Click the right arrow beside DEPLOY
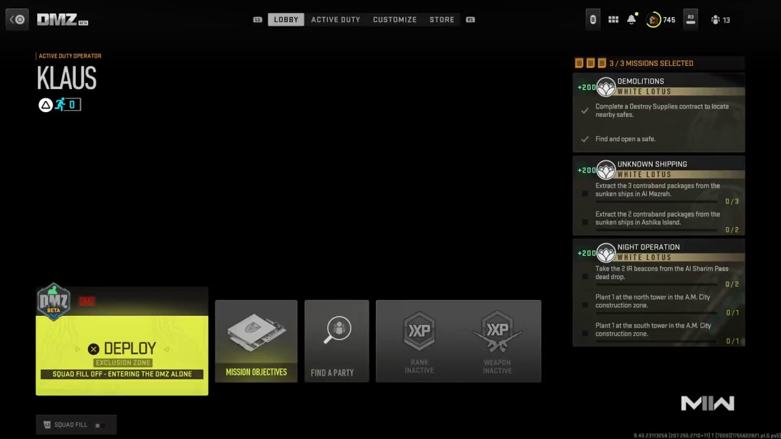781x439 pixels. point(166,349)
